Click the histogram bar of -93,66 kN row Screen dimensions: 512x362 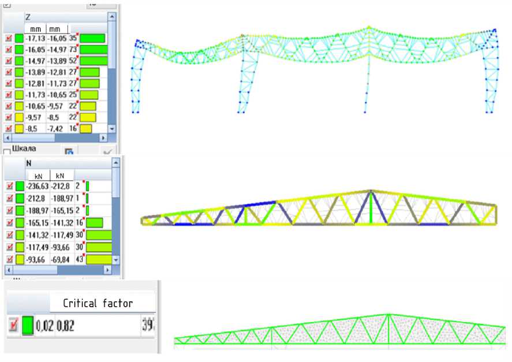tap(99, 259)
